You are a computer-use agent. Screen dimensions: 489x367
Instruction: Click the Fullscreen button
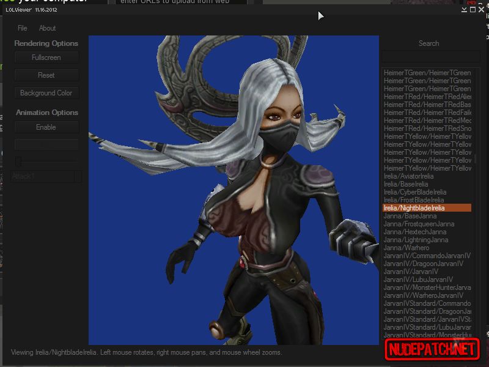pyautogui.click(x=46, y=57)
